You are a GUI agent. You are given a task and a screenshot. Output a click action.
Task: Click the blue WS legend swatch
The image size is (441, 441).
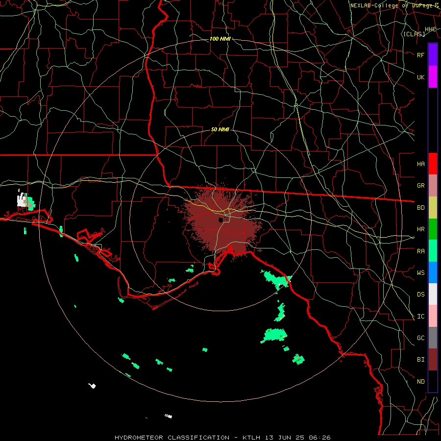coord(433,272)
